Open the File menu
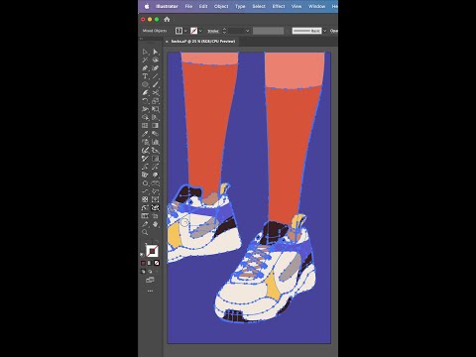The image size is (476, 357). (x=188, y=6)
